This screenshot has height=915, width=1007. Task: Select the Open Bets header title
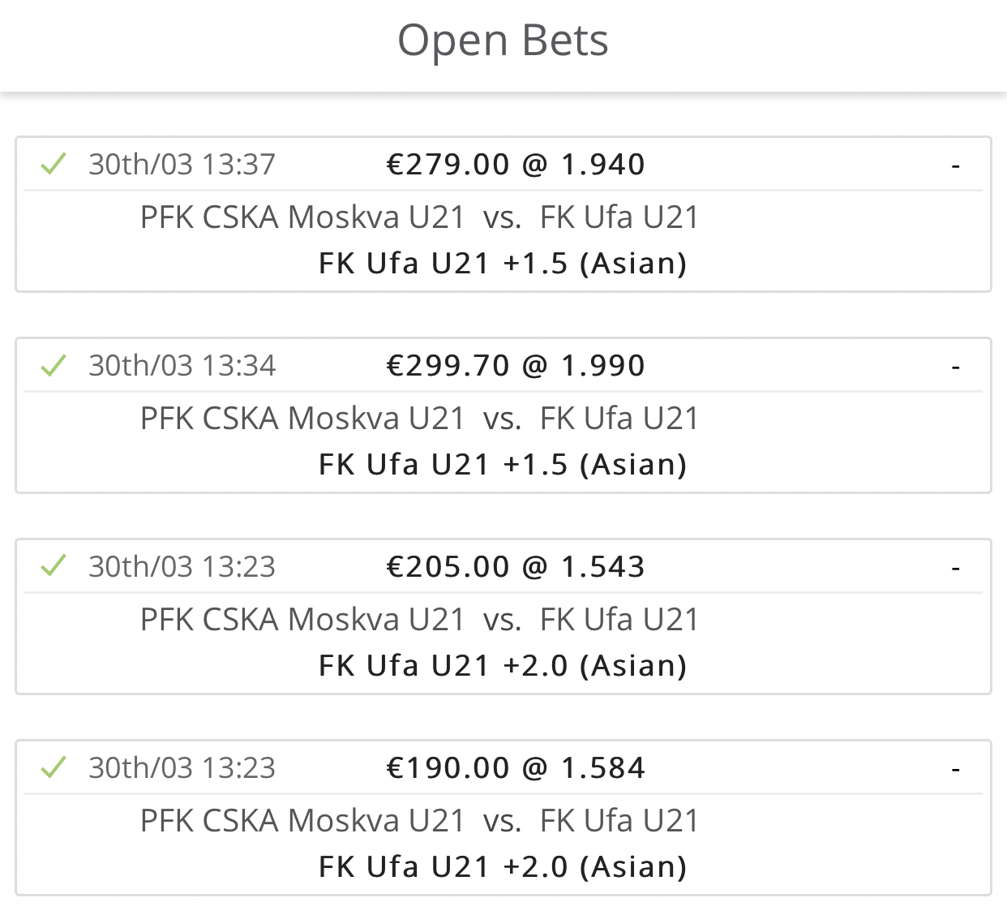click(x=503, y=41)
